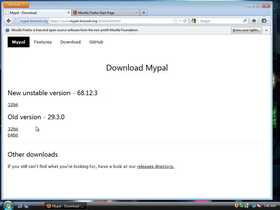Close the Mozilla Firefox Start Page tab

point(137,13)
